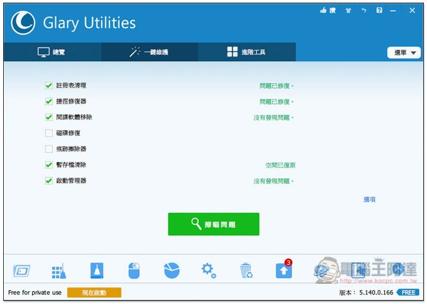427x304 pixels.
Task: Click the green 掃瞄問題 button
Action: (213, 224)
